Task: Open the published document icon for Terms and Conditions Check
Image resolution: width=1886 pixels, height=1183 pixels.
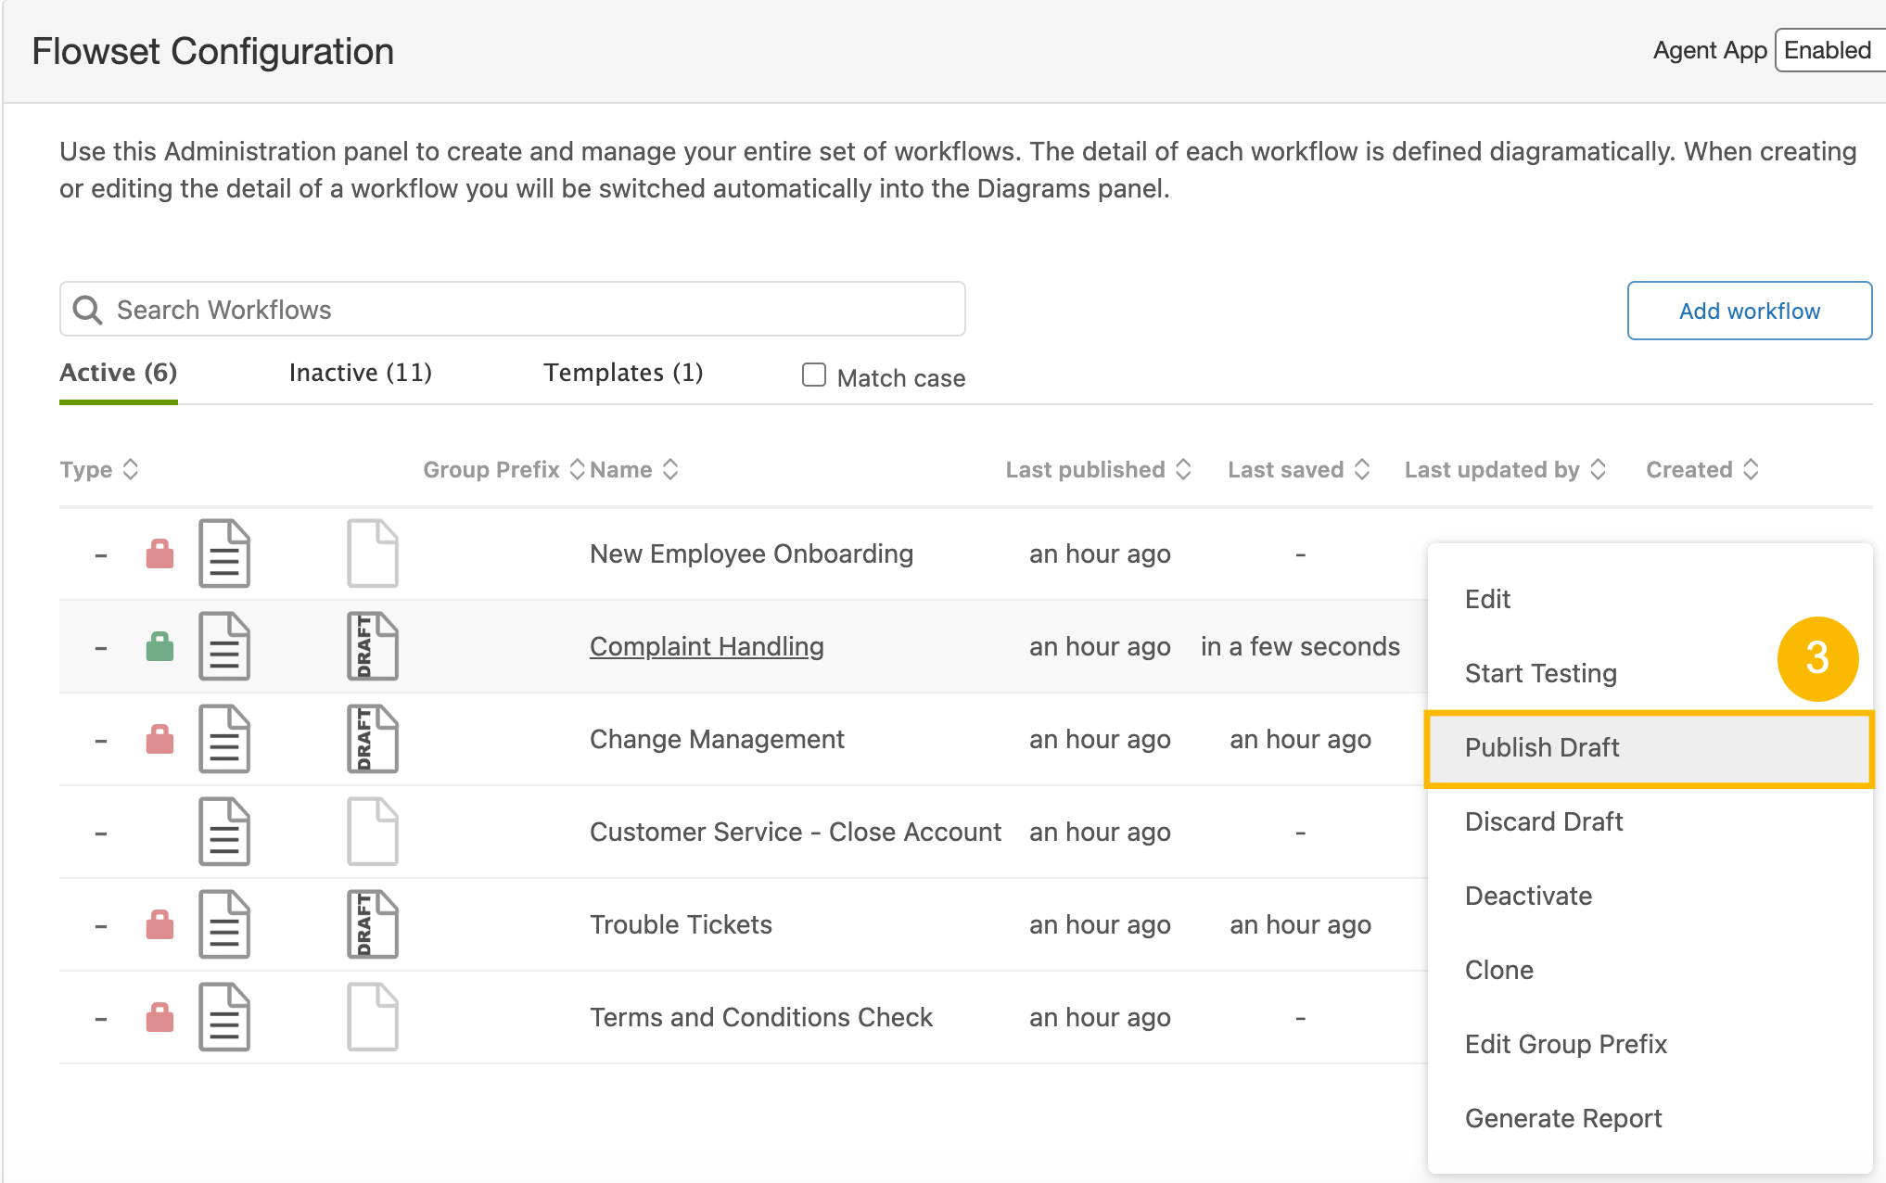Action: tap(224, 1017)
